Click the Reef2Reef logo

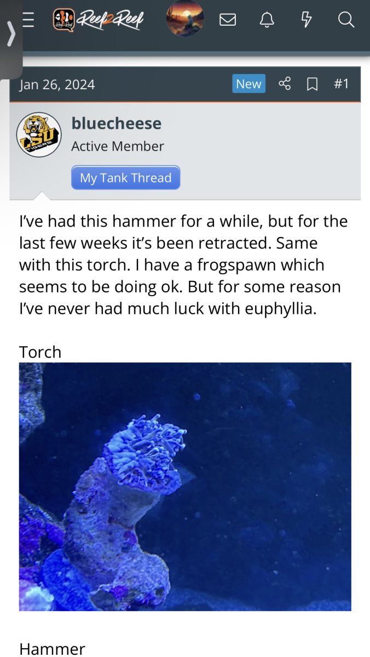[99, 21]
